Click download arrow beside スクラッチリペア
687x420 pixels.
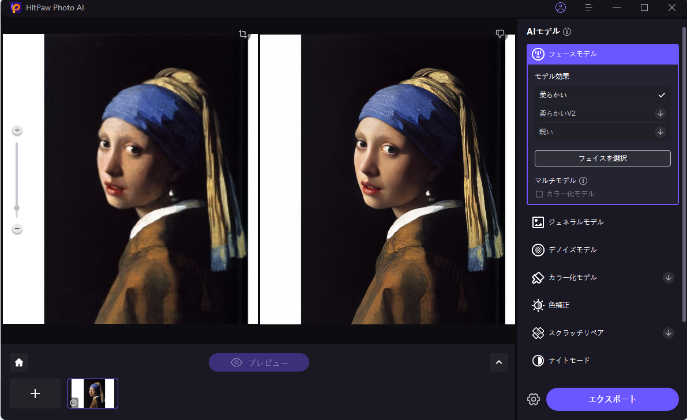click(x=669, y=333)
